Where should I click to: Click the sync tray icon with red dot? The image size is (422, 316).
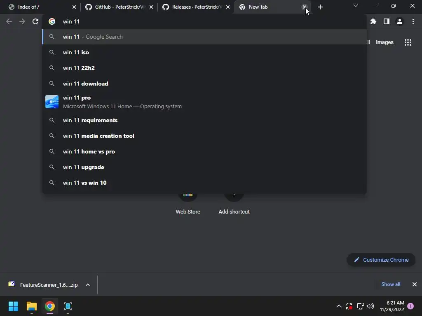click(349, 306)
